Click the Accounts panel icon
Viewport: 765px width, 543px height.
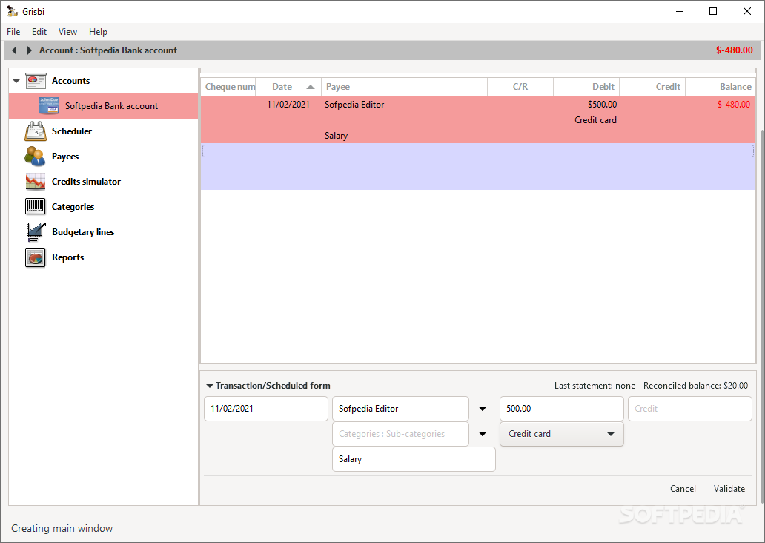pos(36,81)
